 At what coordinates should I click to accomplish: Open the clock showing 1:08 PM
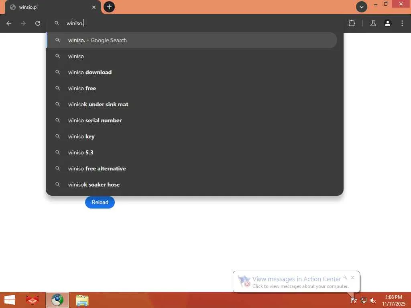(x=393, y=300)
